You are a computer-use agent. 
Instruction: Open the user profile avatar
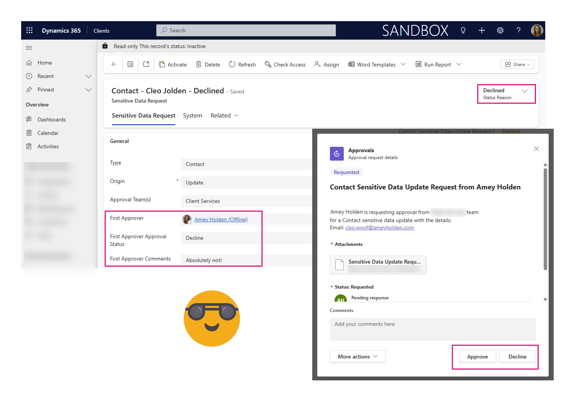(x=537, y=30)
